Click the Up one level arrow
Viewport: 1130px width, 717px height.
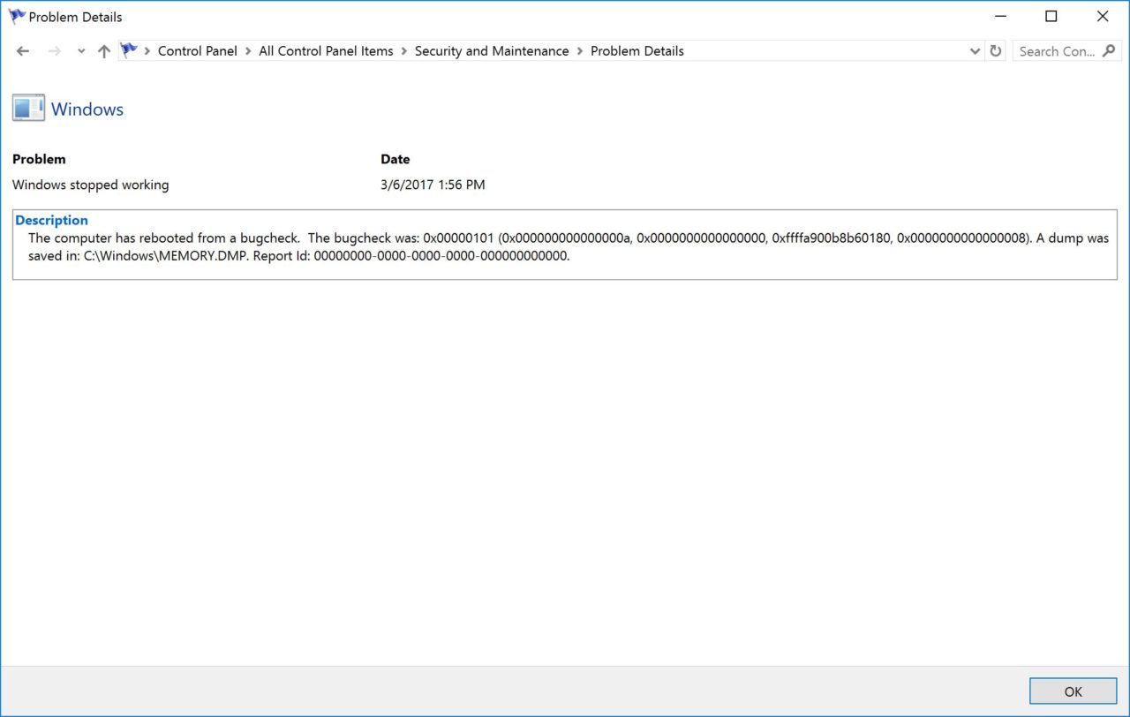click(x=104, y=51)
